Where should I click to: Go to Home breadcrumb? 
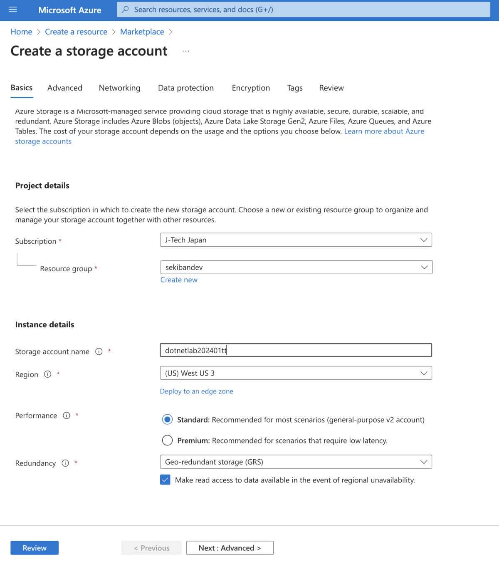(x=21, y=32)
